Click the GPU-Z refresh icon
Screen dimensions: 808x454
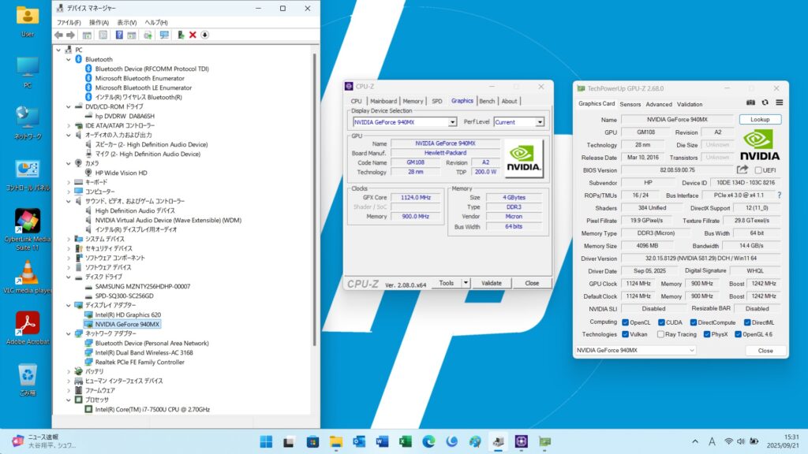(x=765, y=102)
